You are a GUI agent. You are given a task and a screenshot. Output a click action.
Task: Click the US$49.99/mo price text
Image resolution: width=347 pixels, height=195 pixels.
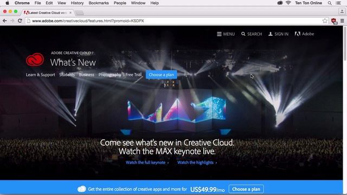click(207, 190)
